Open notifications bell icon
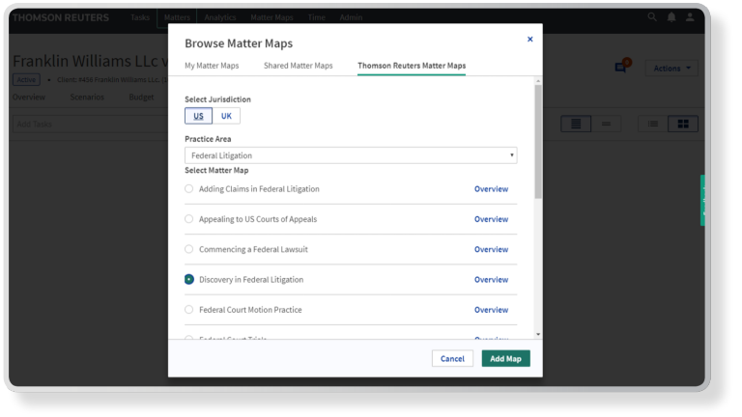This screenshot has height=417, width=742. pyautogui.click(x=671, y=17)
